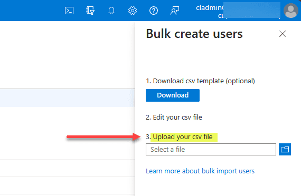This screenshot has width=301, height=196.
Task: Open the feedback icon
Action: 175,11
